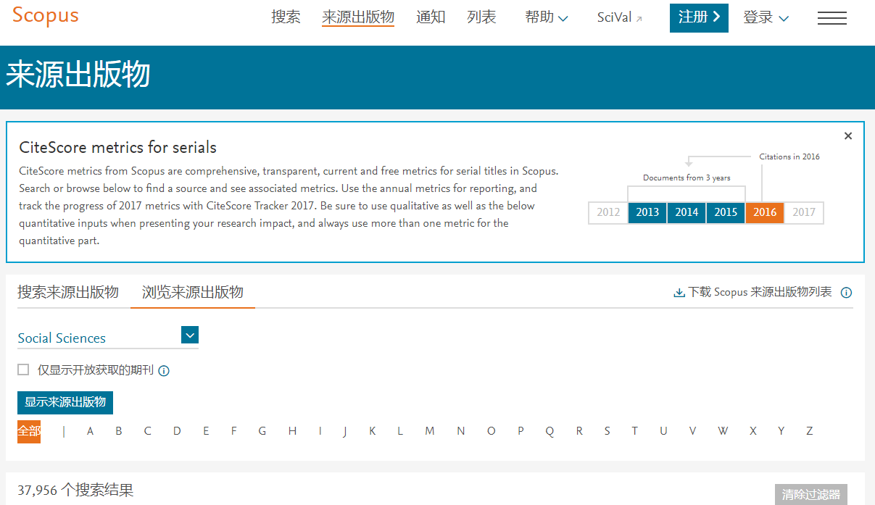Close the CiteScore metrics banner

(x=848, y=135)
